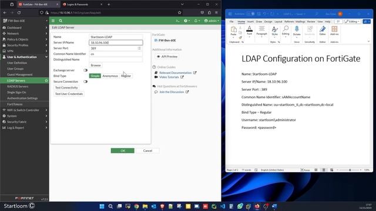This screenshot has height=211, width=376.
Task: Open the FortiGate CLI console icon
Action: [x=177, y=21]
